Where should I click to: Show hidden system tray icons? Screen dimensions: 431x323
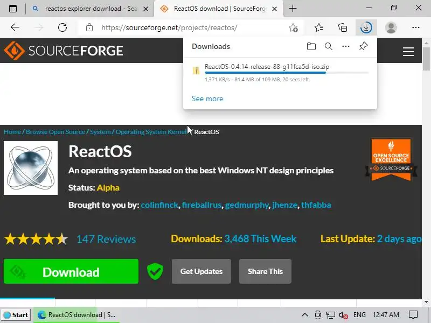(x=304, y=315)
